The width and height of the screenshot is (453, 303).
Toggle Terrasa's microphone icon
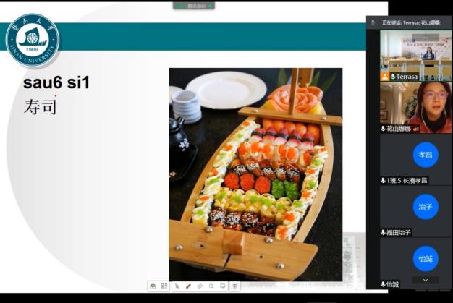393,77
